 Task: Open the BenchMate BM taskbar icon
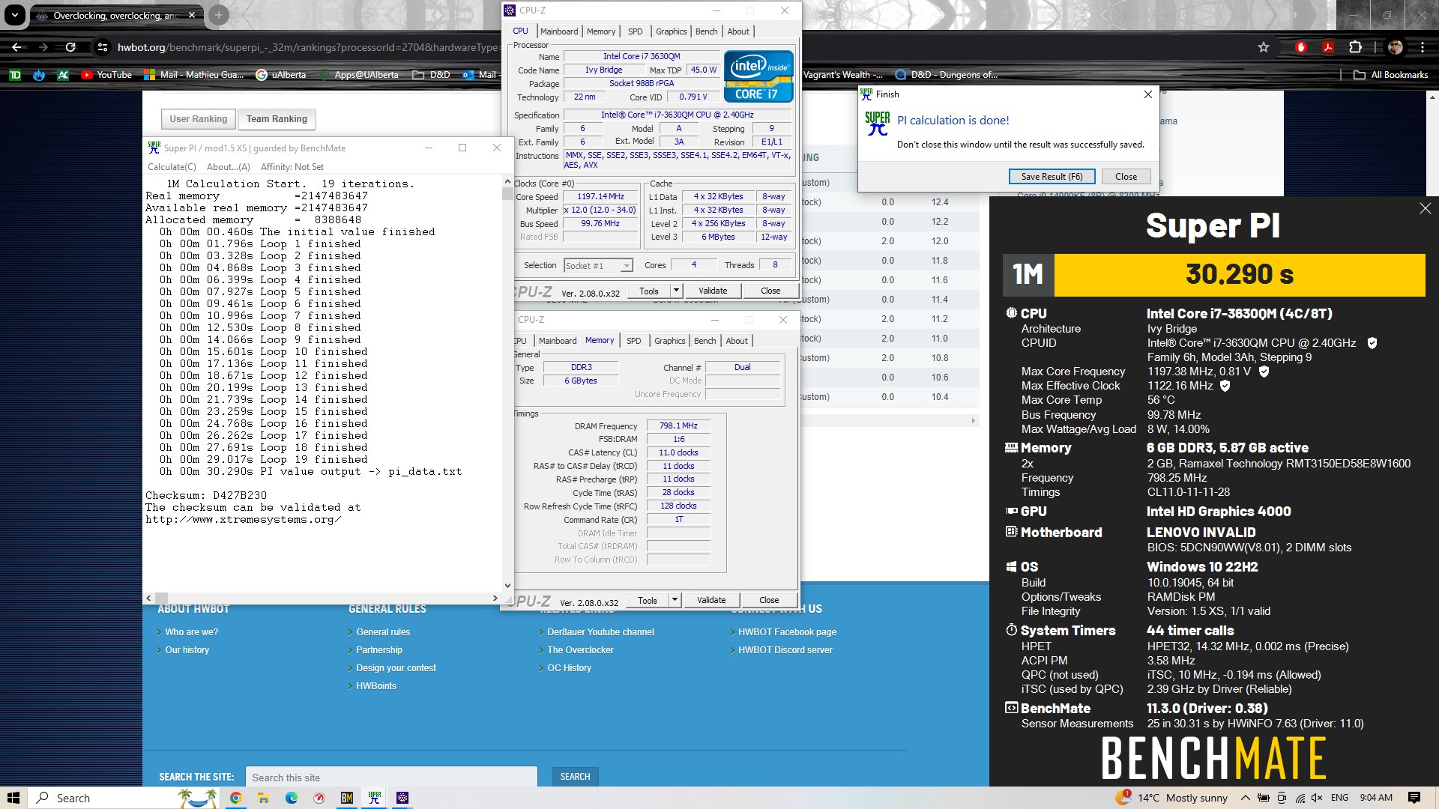(346, 798)
